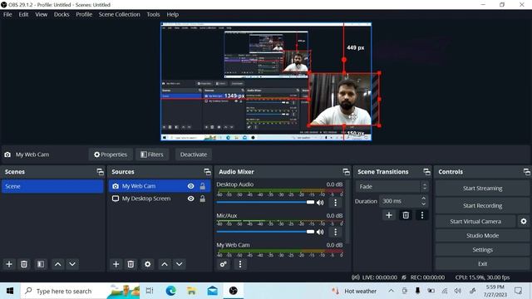This screenshot has height=299, width=532.
Task: Decrease transition duration stepper down
Action: click(x=423, y=203)
